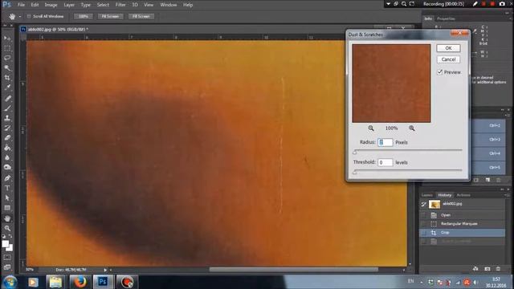Click the foreground color swatch

(6, 244)
